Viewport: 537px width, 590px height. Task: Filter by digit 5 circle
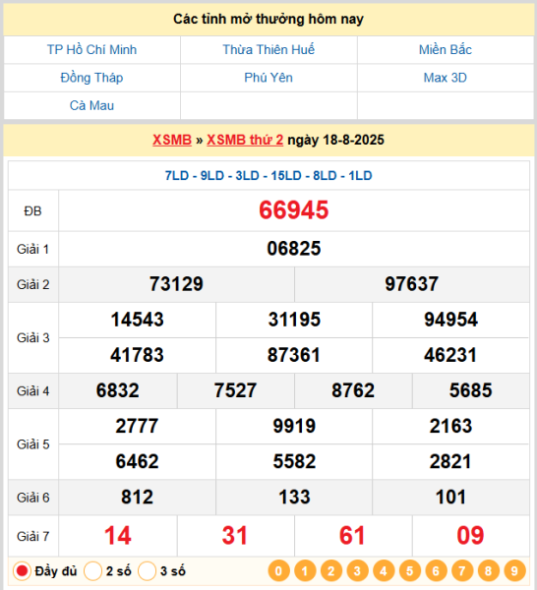410,570
